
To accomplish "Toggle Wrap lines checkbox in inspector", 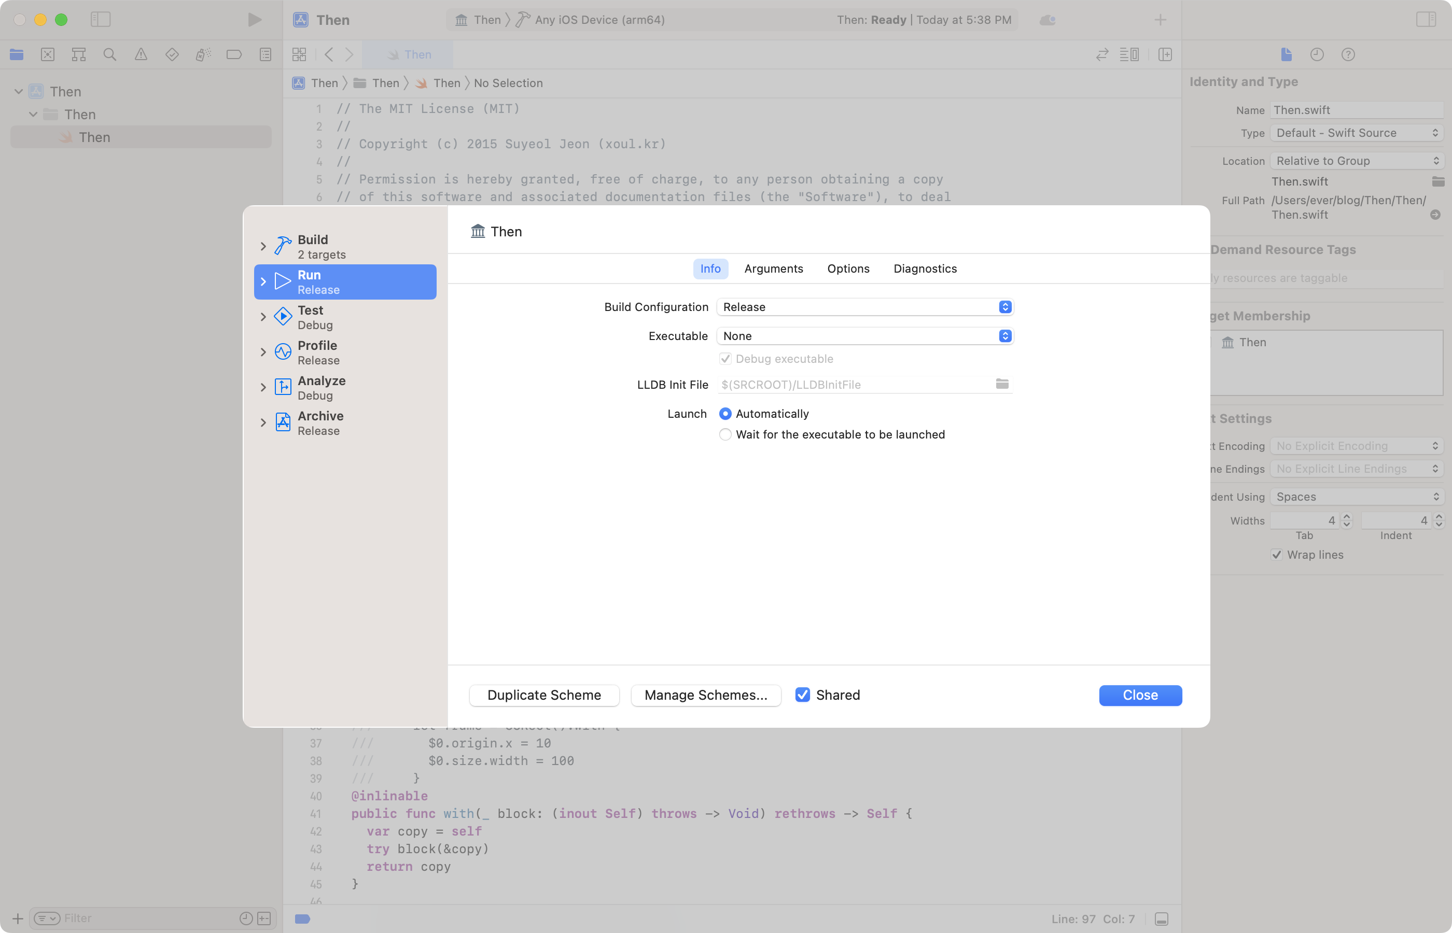I will (x=1276, y=555).
